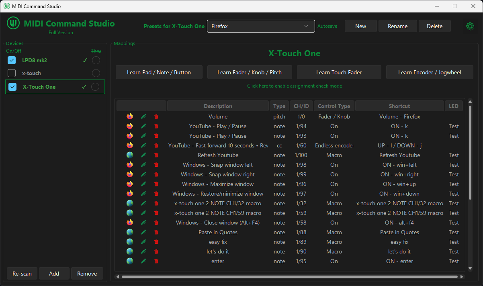The image size is (483, 286).
Task: Uncheck the X-Touch One device checkbox
Action: tap(13, 87)
